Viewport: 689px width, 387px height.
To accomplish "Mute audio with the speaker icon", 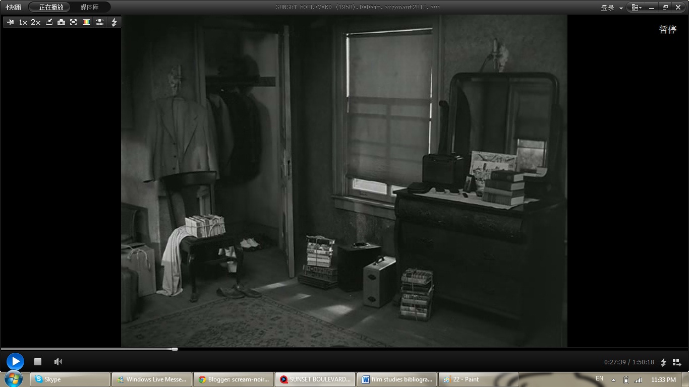I will point(58,361).
